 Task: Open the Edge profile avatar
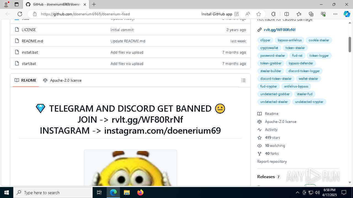(6, 4)
